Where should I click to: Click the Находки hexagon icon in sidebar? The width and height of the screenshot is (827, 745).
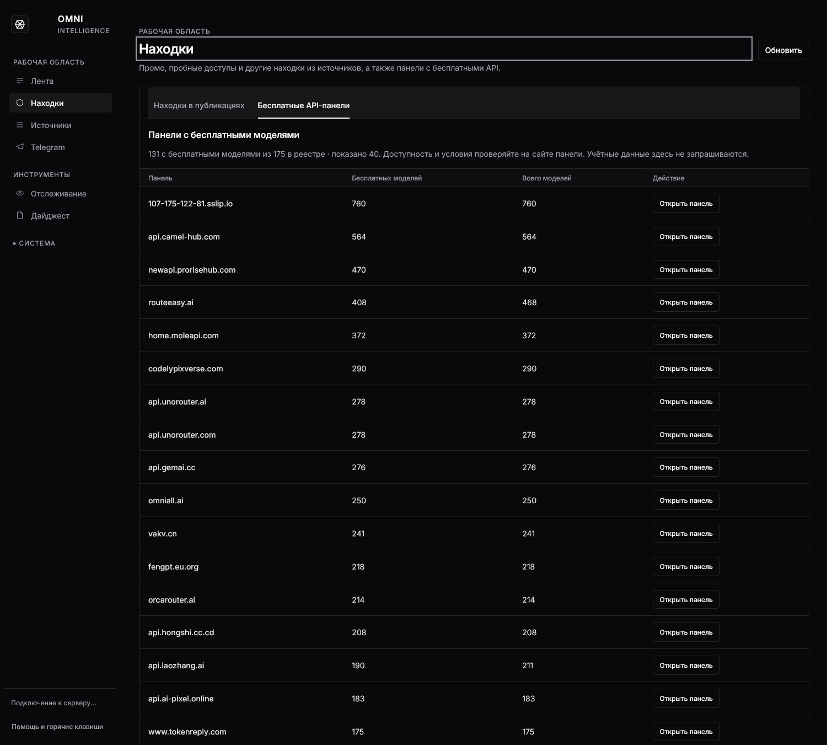pos(20,103)
